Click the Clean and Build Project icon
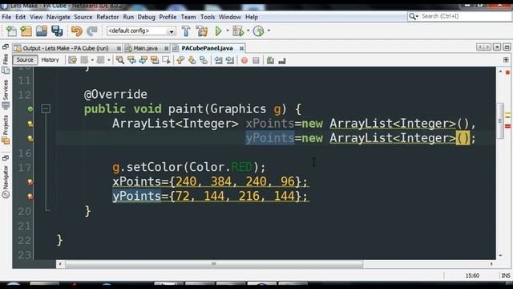513x289 pixels. click(202, 31)
